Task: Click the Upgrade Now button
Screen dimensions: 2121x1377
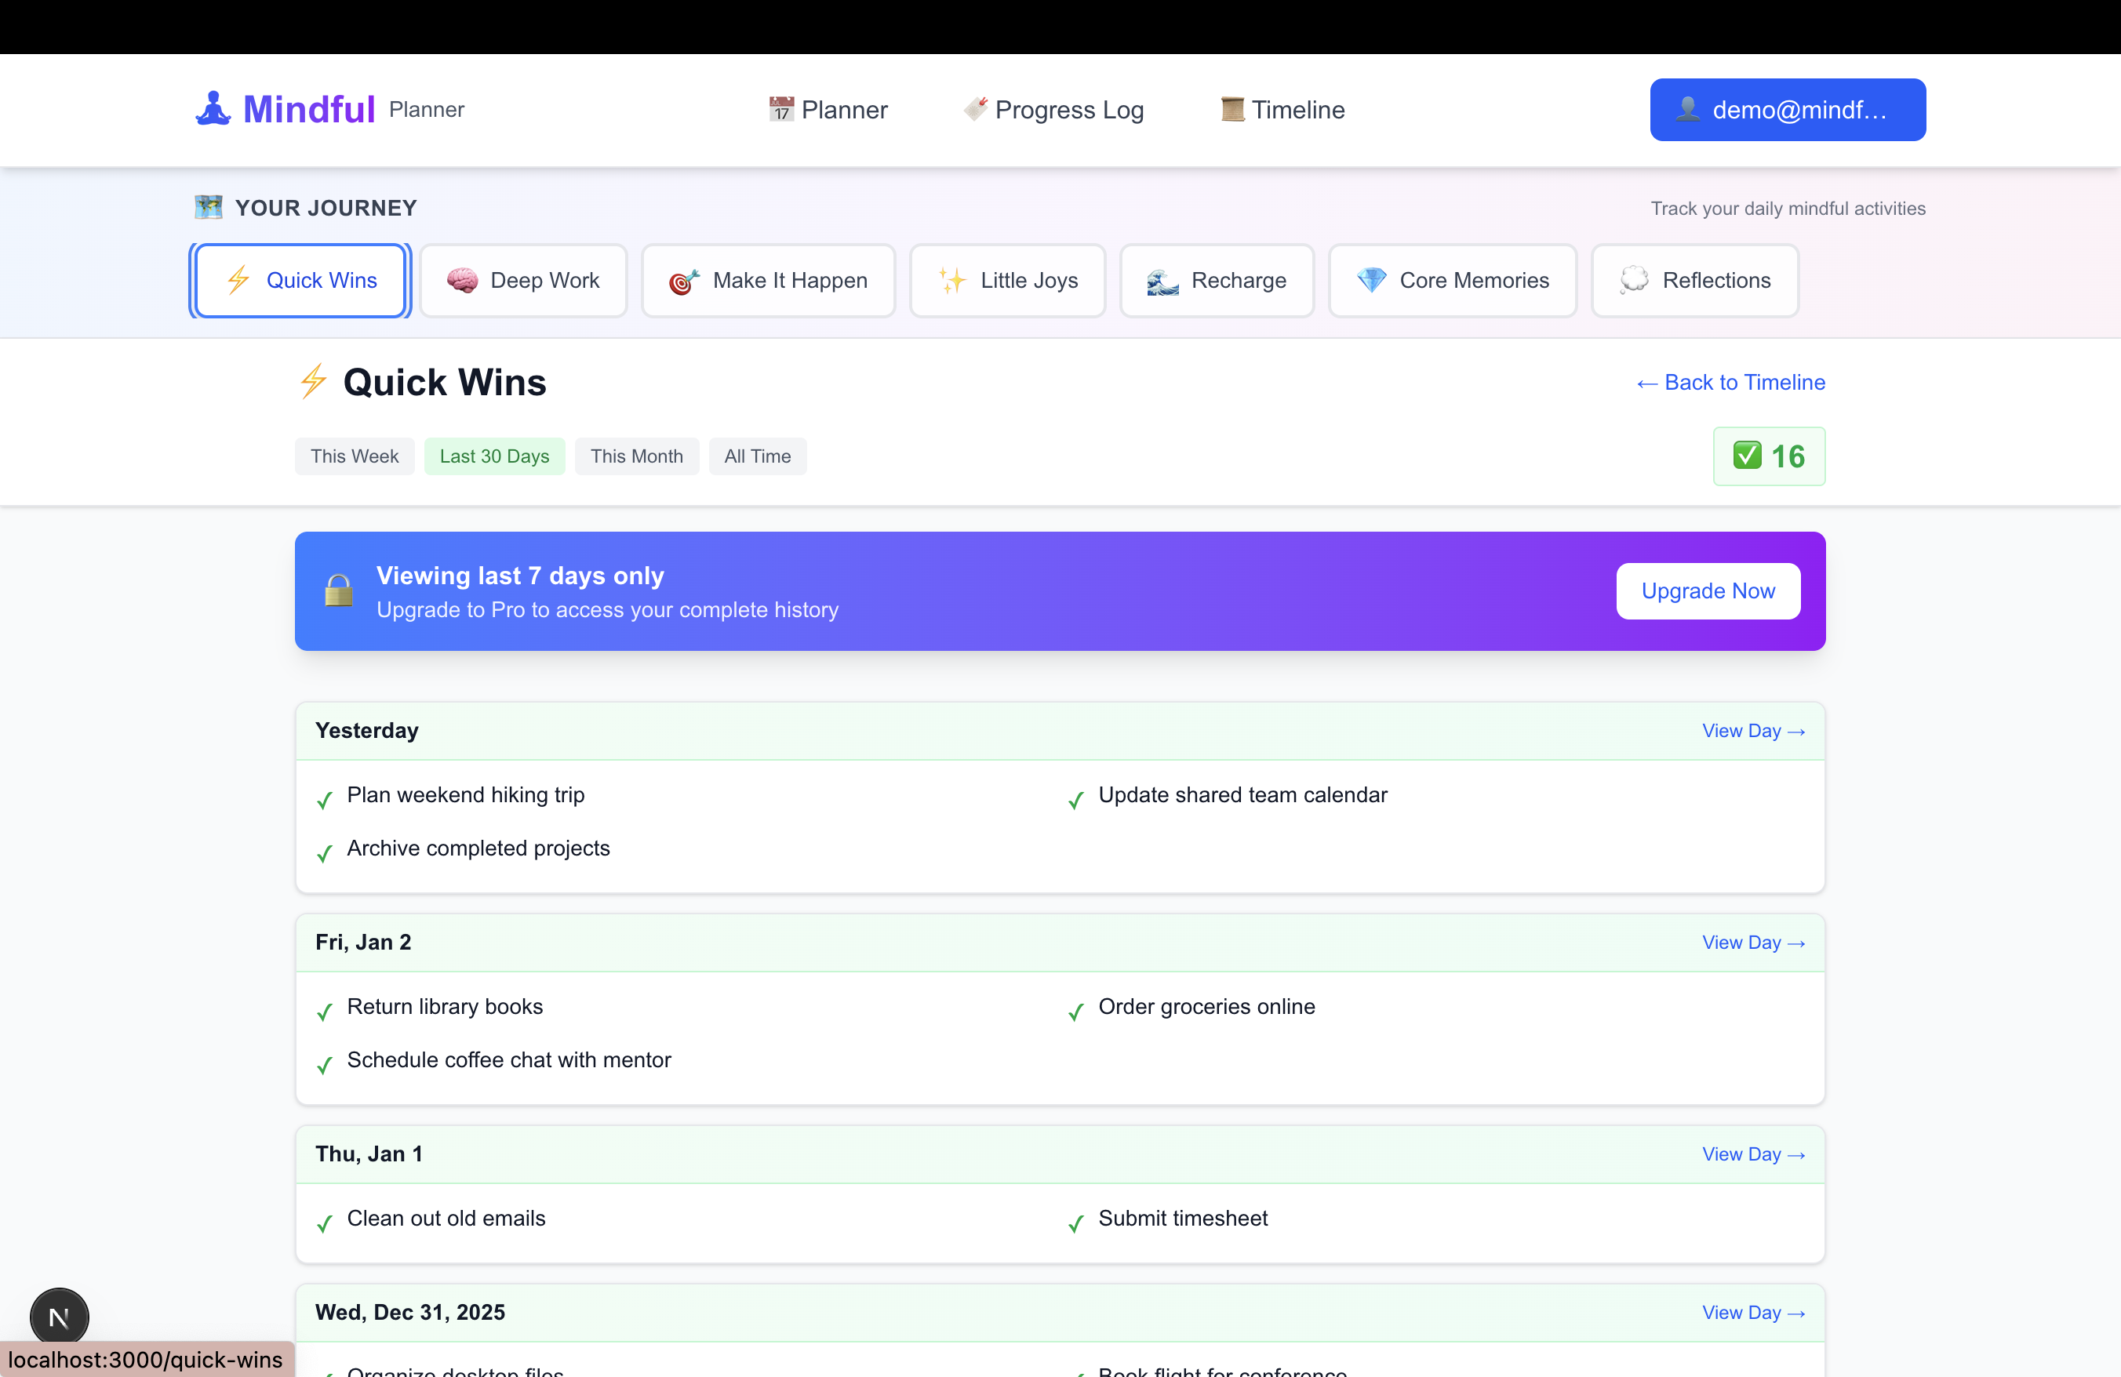Action: tap(1708, 590)
